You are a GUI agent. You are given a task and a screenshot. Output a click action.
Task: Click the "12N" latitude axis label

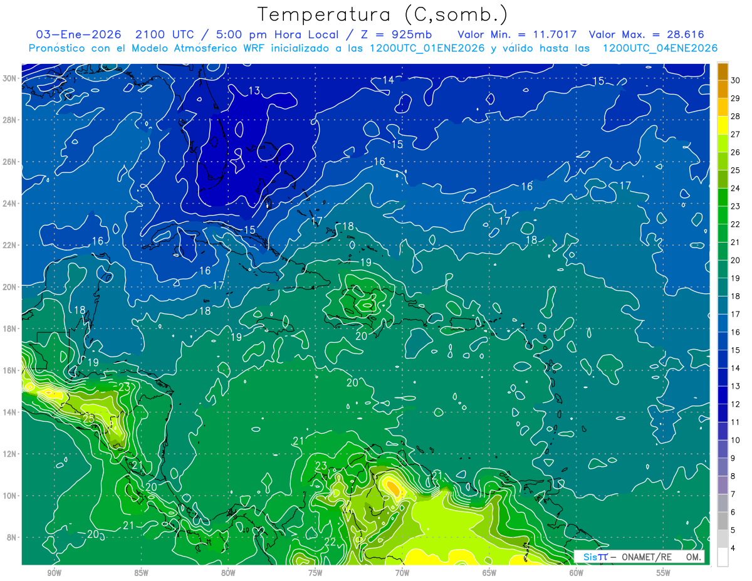(11, 454)
